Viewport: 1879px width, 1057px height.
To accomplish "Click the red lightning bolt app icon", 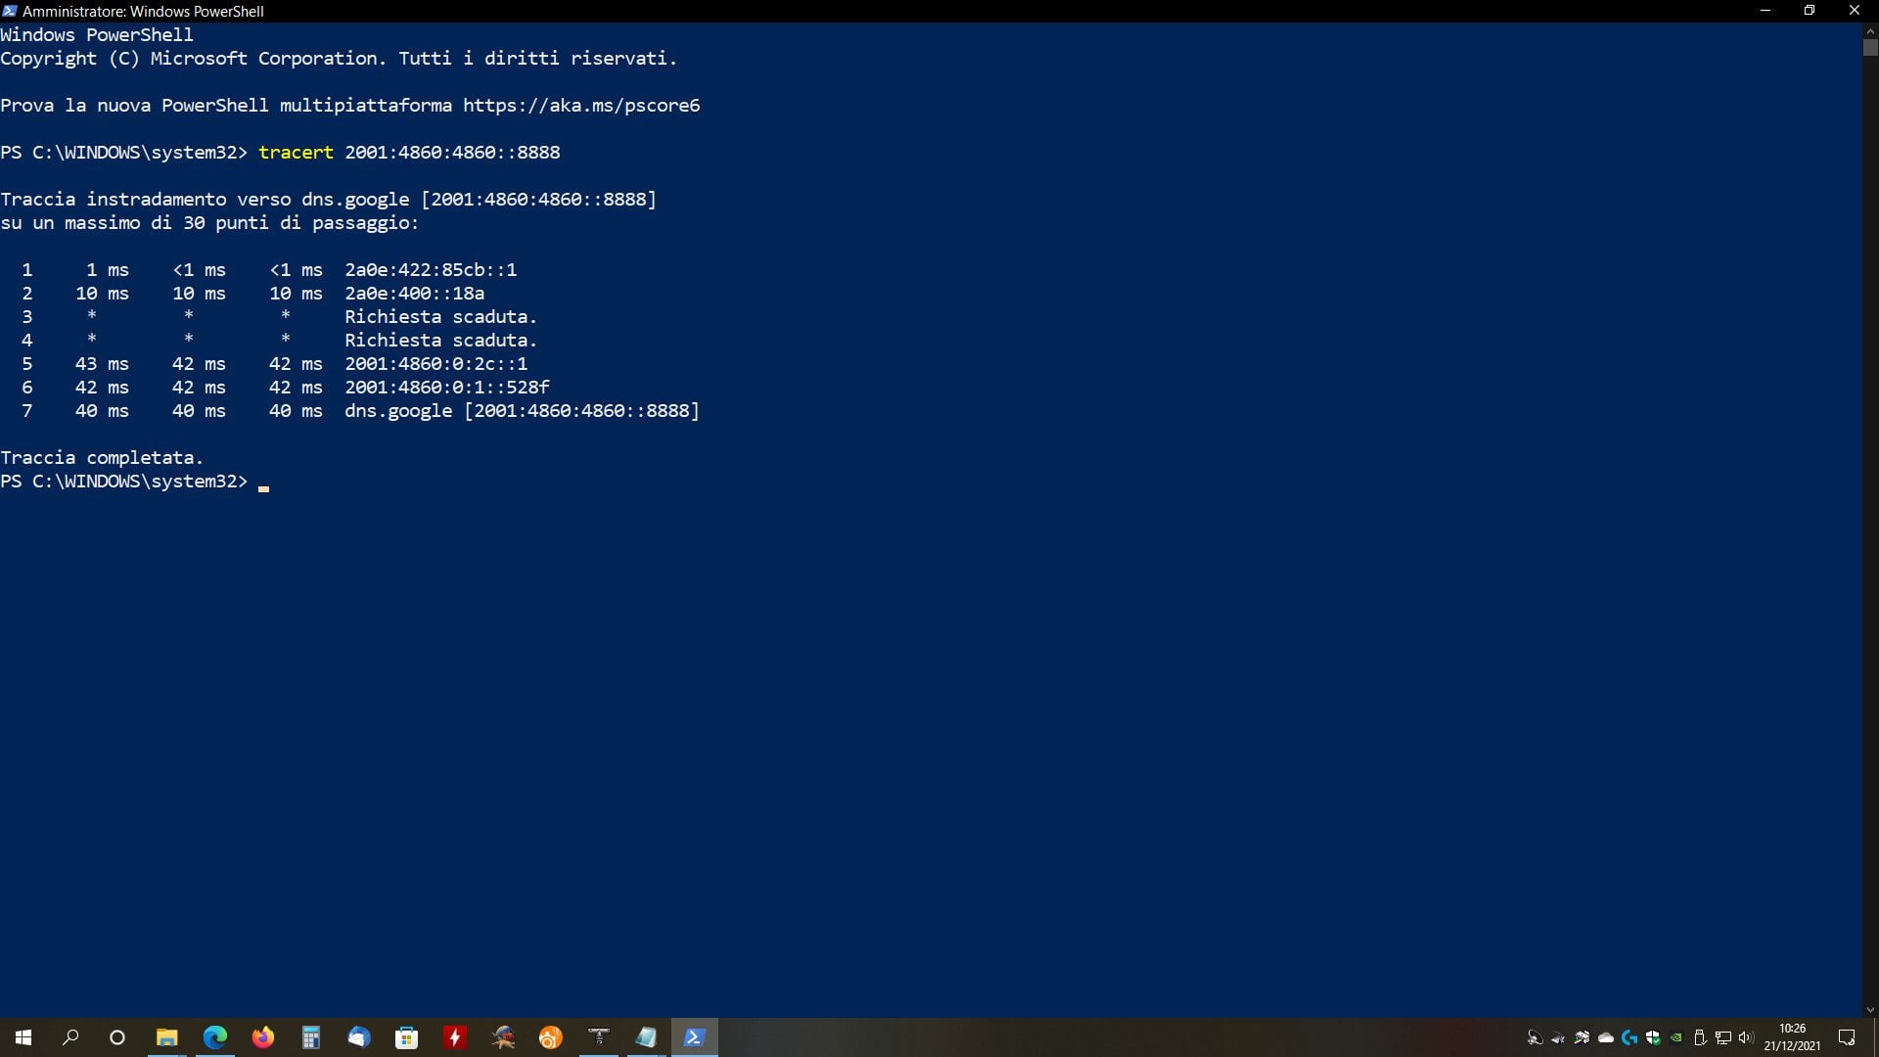I will (x=454, y=1037).
